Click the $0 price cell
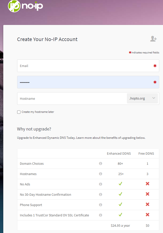Viewport: 163px width, 233px height. click(147, 226)
